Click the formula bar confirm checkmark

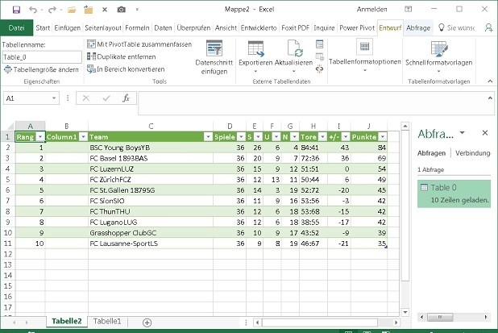106,98
